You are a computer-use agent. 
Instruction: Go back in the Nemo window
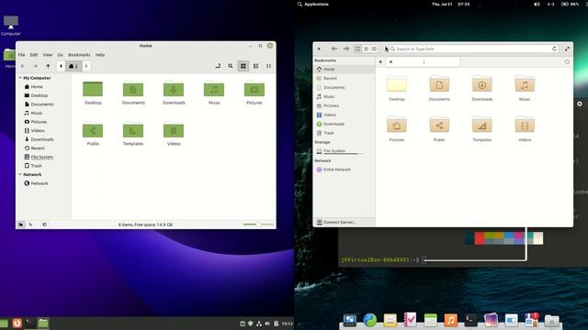(23, 66)
